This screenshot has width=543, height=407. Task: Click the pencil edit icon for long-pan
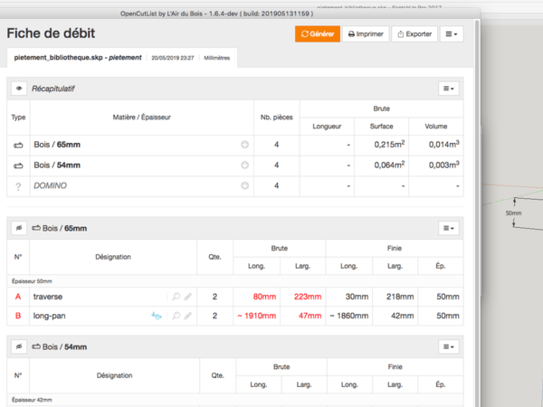tap(188, 316)
